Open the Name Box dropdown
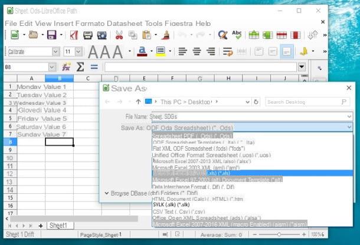The width and height of the screenshot is (360, 245). point(52,67)
